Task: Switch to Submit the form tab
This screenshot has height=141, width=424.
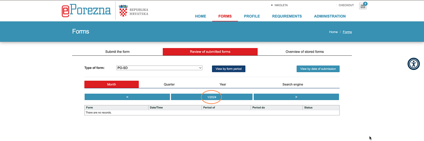Action: (x=117, y=52)
